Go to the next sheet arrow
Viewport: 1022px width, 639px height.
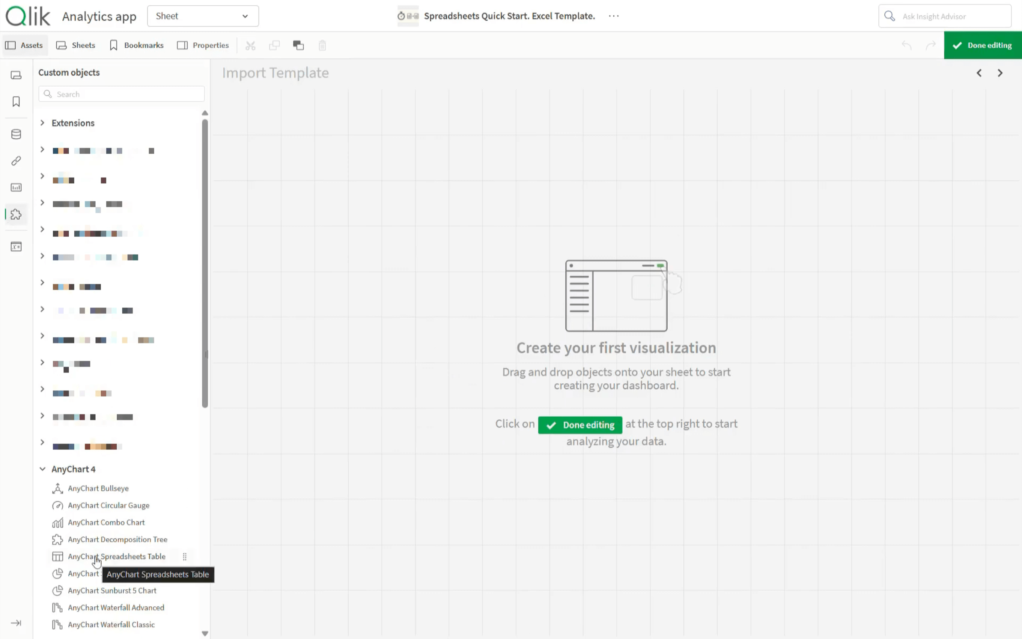point(999,73)
